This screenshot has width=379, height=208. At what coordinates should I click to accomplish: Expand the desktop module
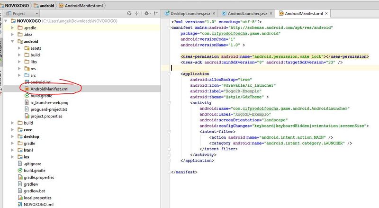(12, 136)
